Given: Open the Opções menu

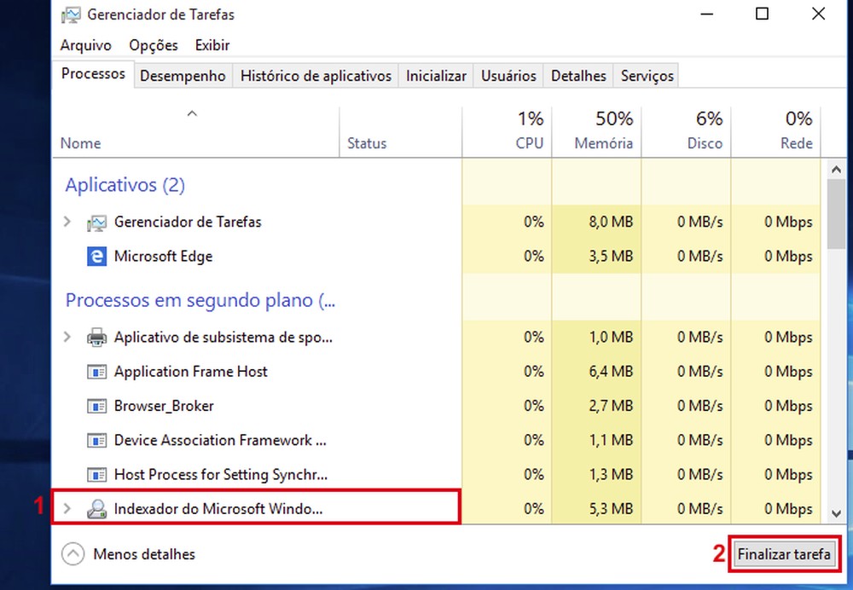Looking at the screenshot, I should tap(154, 45).
